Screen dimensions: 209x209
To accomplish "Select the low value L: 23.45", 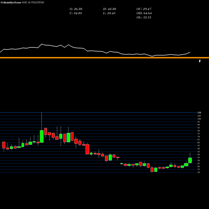I will (109, 13).
